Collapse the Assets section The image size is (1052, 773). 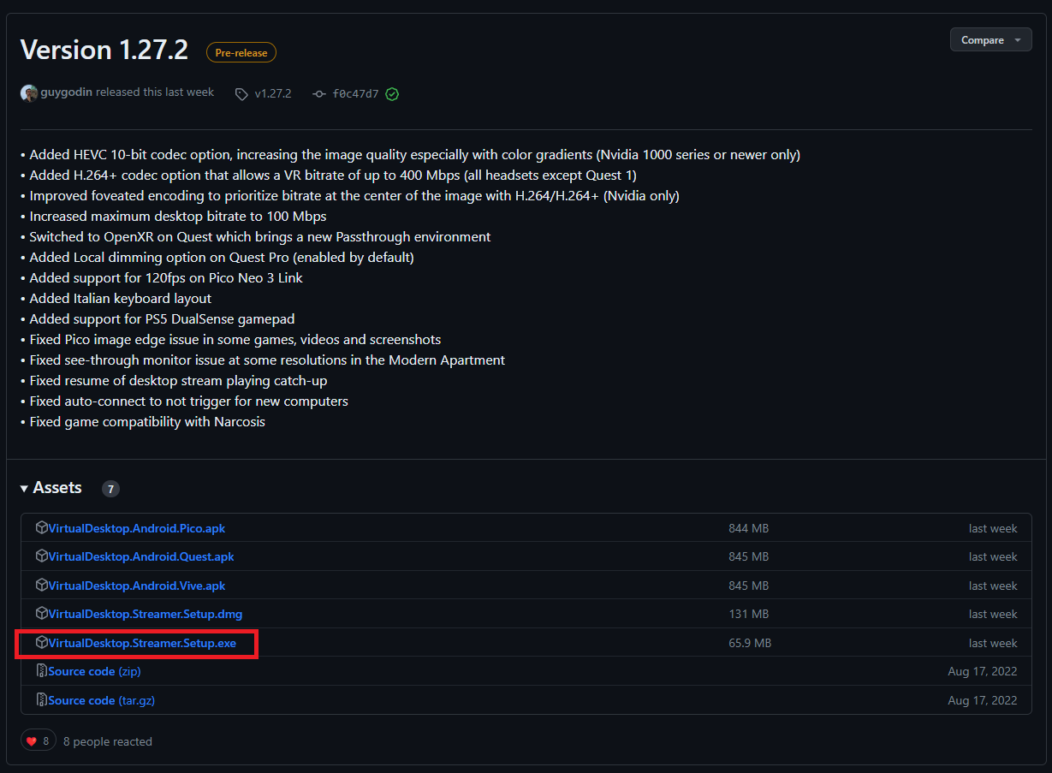click(x=51, y=488)
